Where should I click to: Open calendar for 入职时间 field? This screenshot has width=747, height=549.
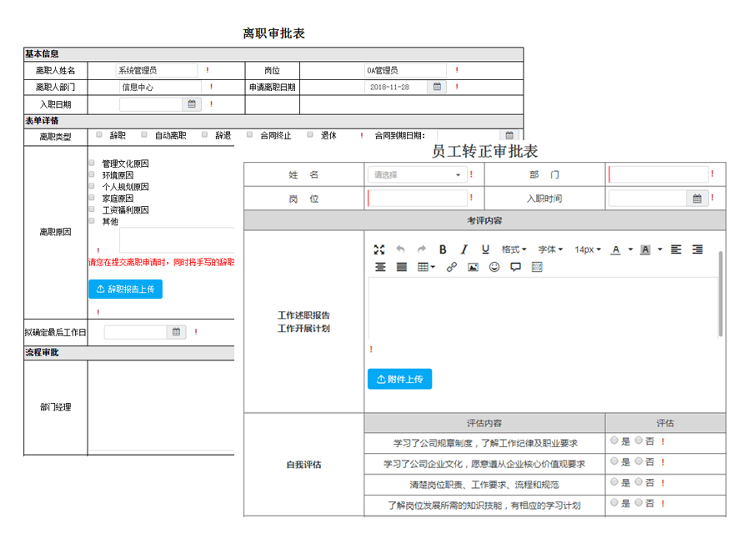697,199
